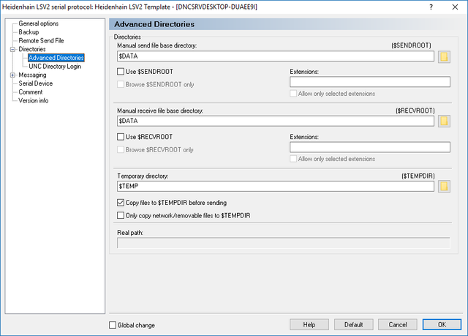Enable the Global change checkbox
This screenshot has height=336, width=468.
click(113, 325)
